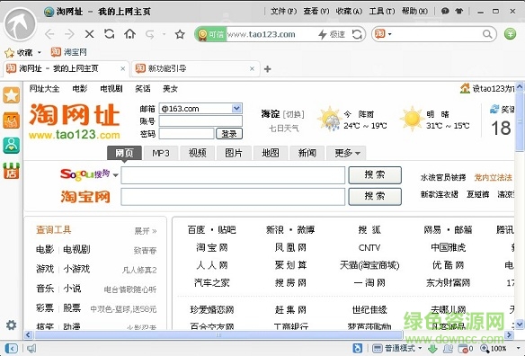Refresh the page from the toolbar

tap(109, 34)
